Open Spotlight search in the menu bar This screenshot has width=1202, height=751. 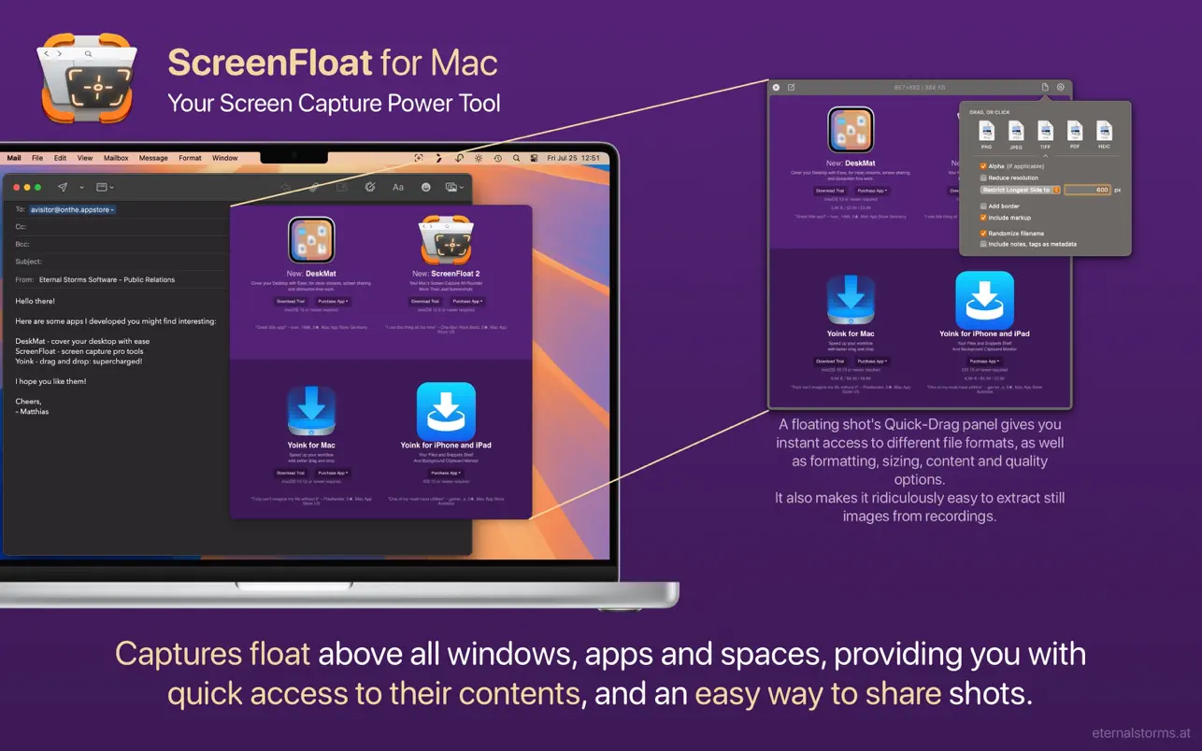(x=516, y=158)
